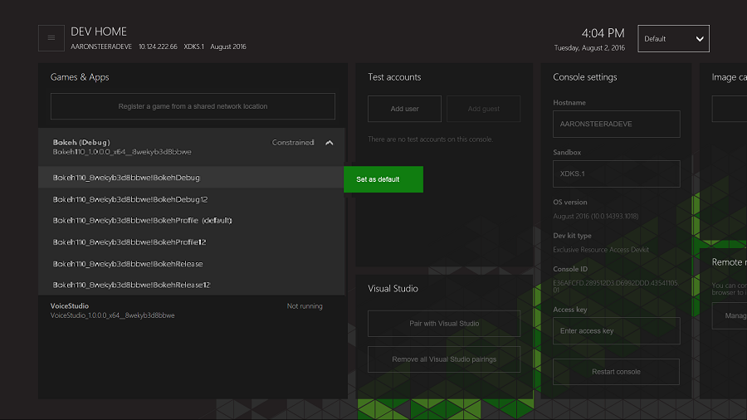
Task: Collapse the Bokeh (Debug) app entry chevron
Action: [x=330, y=143]
